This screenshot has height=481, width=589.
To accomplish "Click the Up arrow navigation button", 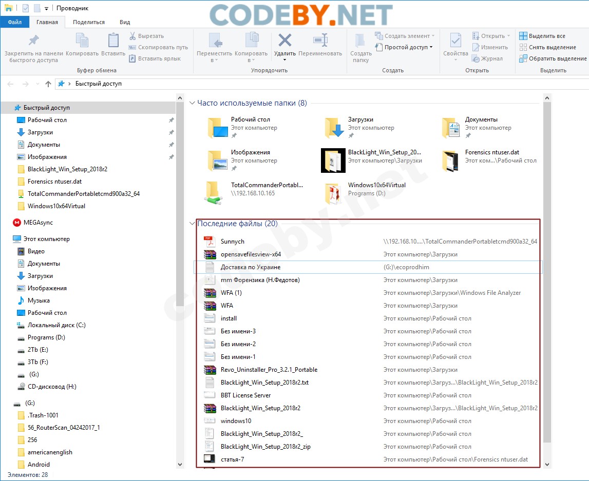I will click(x=48, y=84).
